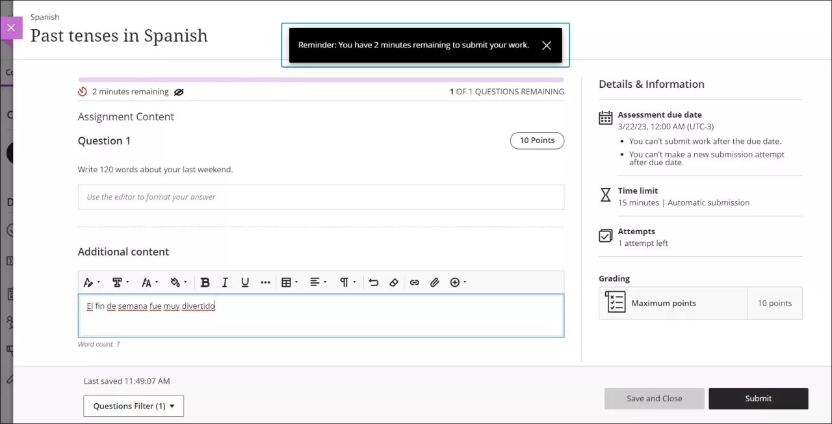Apply italic formatting in the editor
This screenshot has width=832, height=424.
[x=225, y=282]
